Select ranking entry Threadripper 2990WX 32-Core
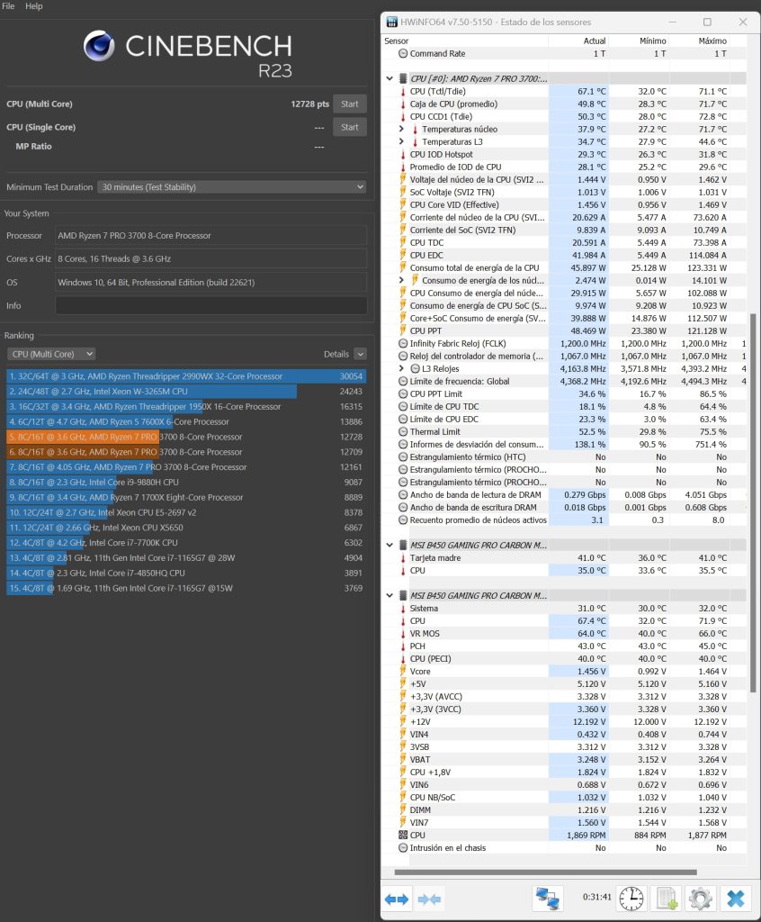761x922 pixels. point(186,376)
